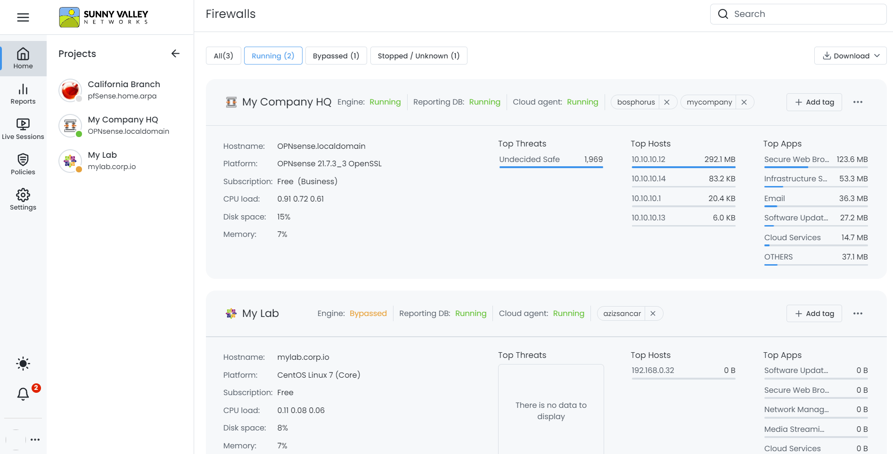
Task: Remove azizsancar tag
Action: (x=653, y=314)
